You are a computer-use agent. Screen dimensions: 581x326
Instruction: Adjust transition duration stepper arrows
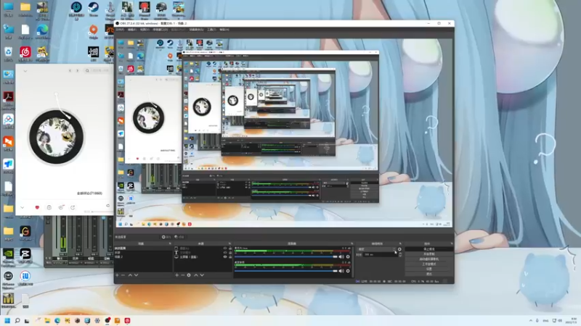(x=400, y=255)
